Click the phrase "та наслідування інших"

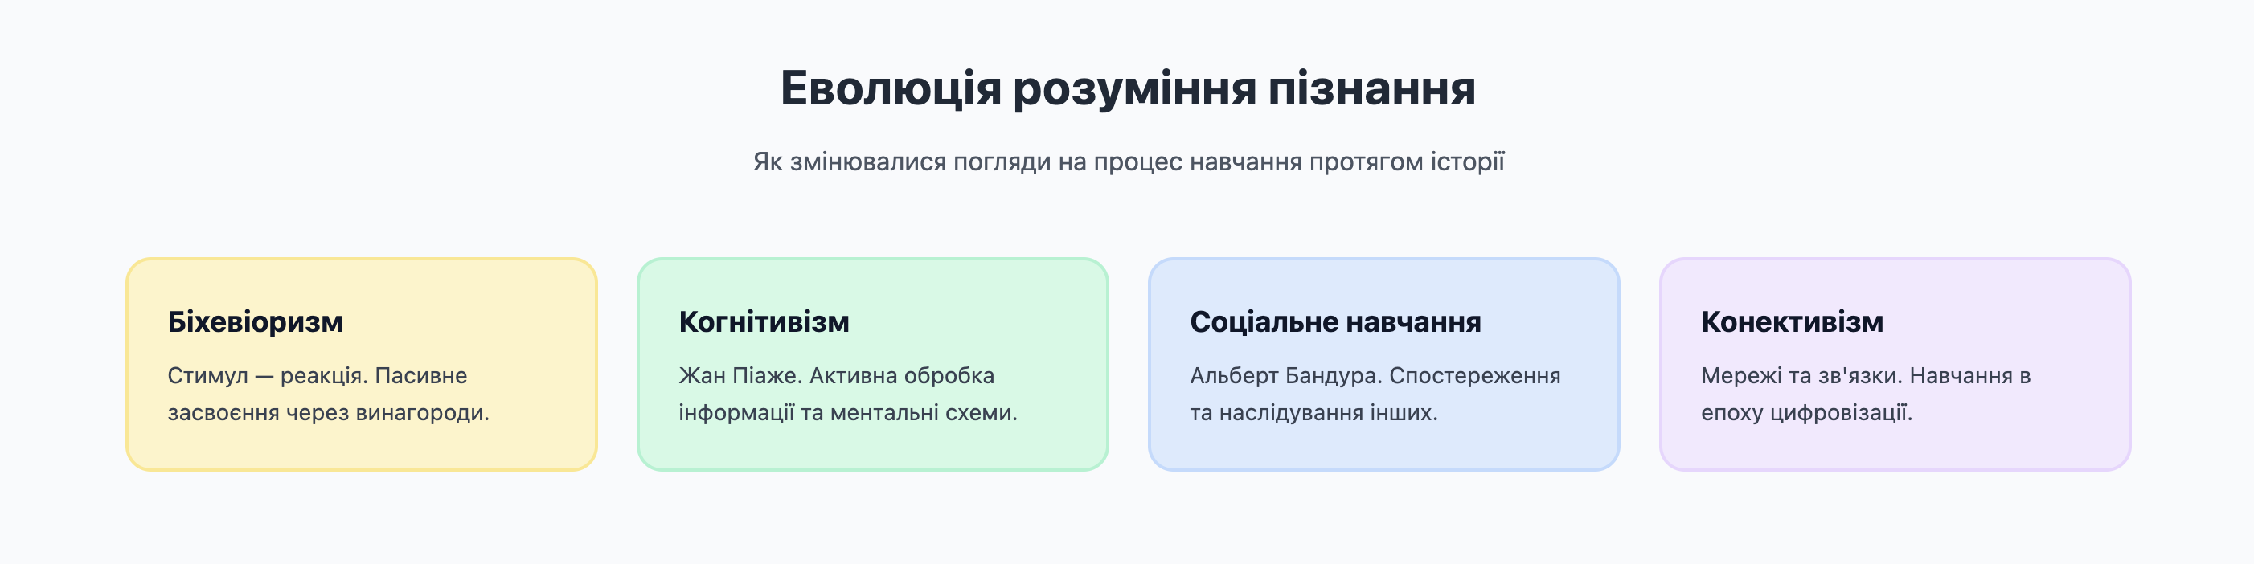[1313, 413]
